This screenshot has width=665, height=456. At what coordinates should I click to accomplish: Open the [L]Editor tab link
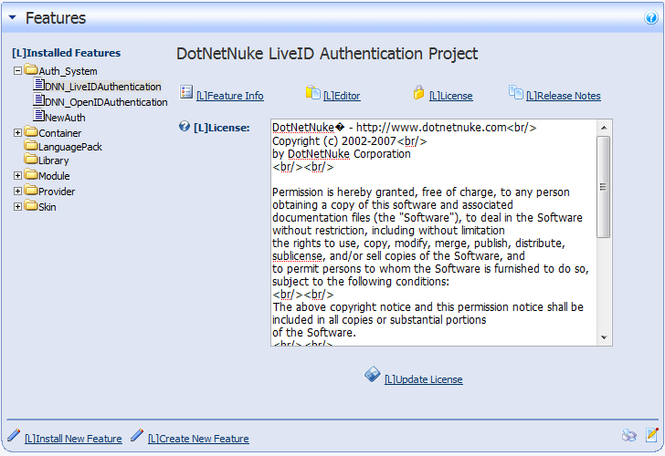pos(342,96)
